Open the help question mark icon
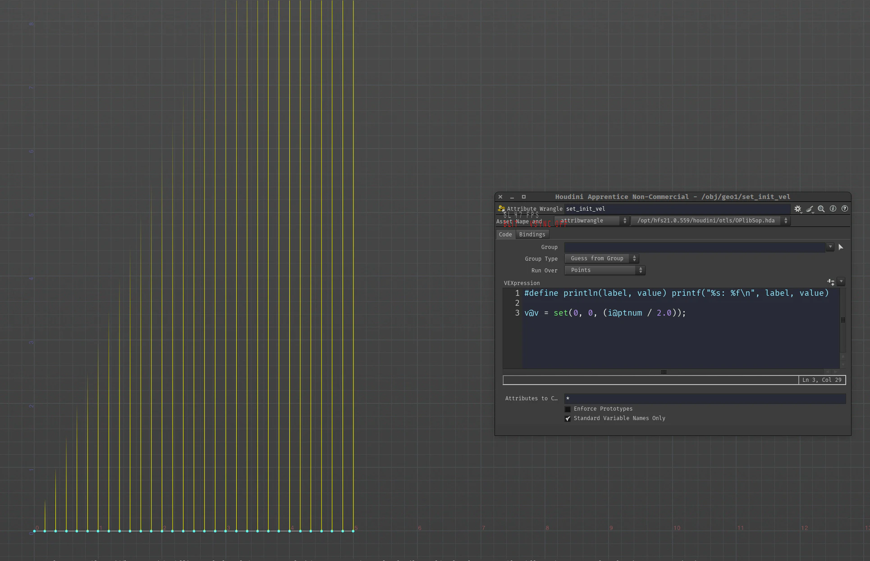 [x=845, y=209]
